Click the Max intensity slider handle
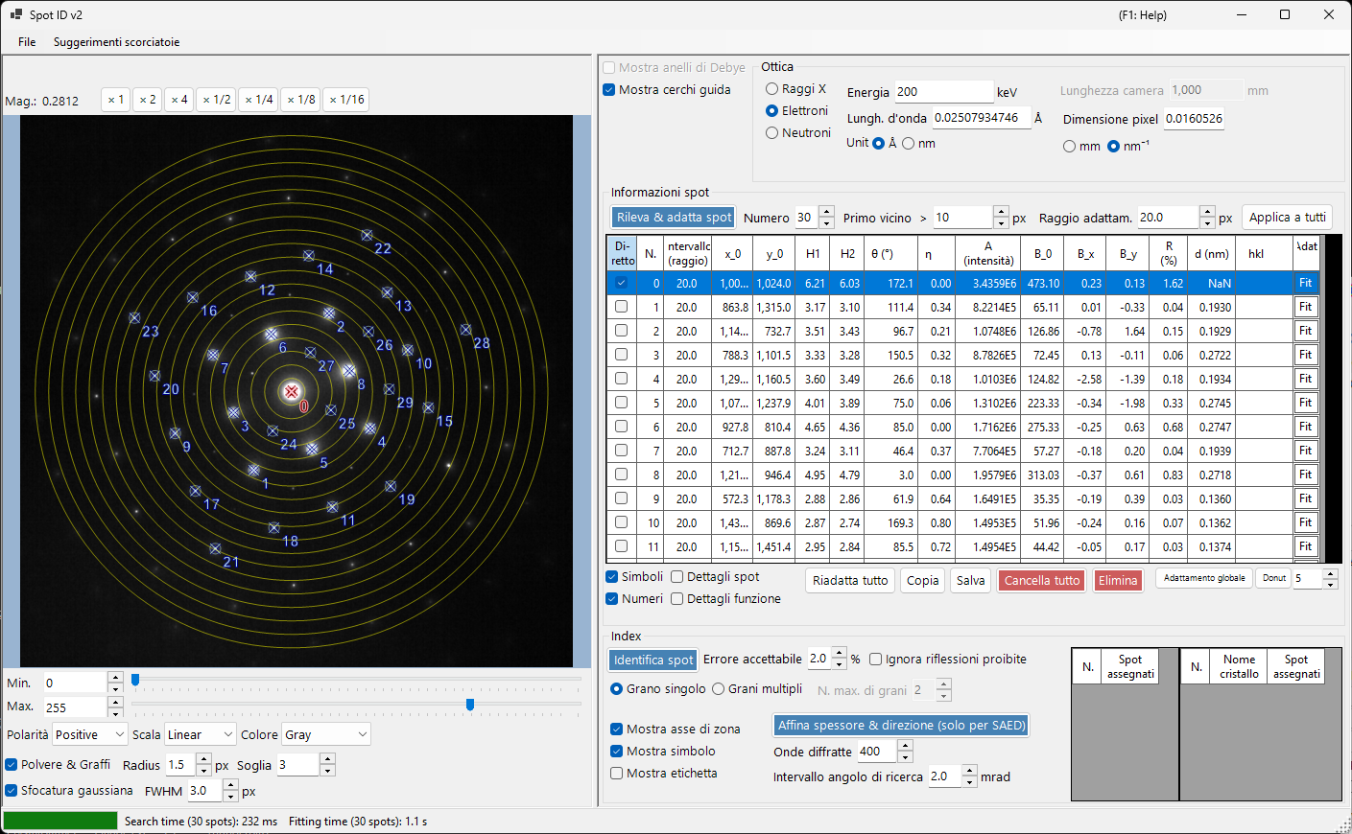The image size is (1352, 834). click(470, 705)
